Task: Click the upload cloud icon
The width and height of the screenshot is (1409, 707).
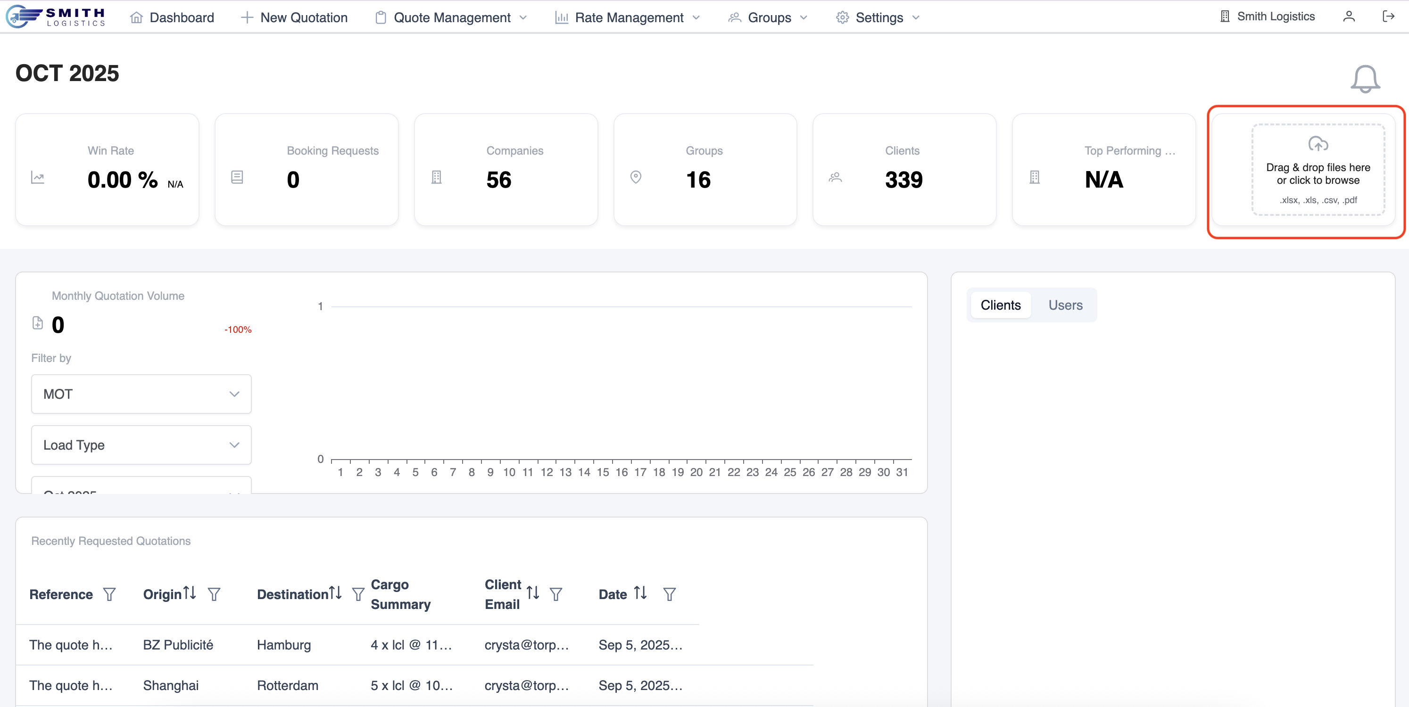Action: [x=1318, y=144]
